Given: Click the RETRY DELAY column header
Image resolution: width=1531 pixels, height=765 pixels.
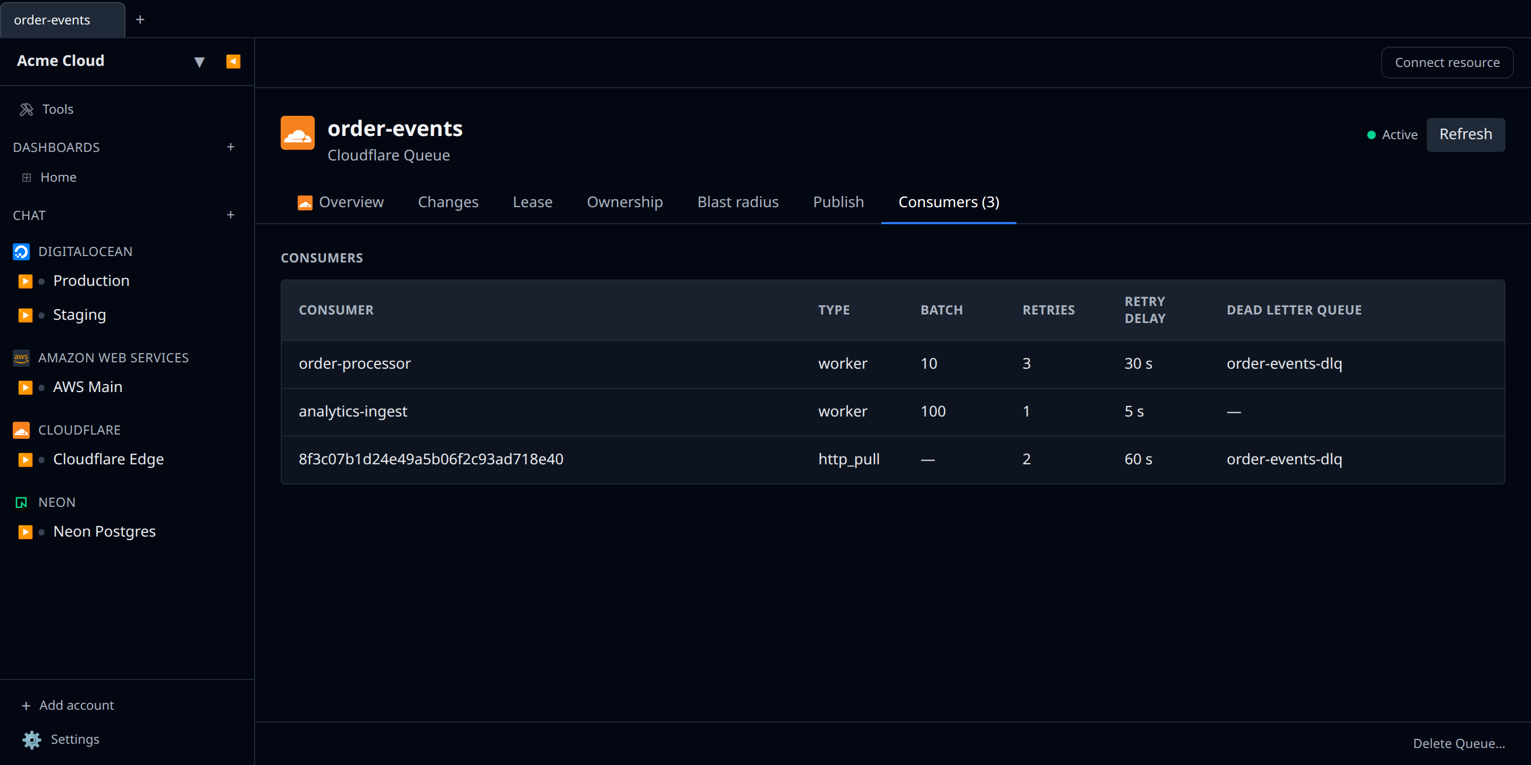Looking at the screenshot, I should (1145, 310).
